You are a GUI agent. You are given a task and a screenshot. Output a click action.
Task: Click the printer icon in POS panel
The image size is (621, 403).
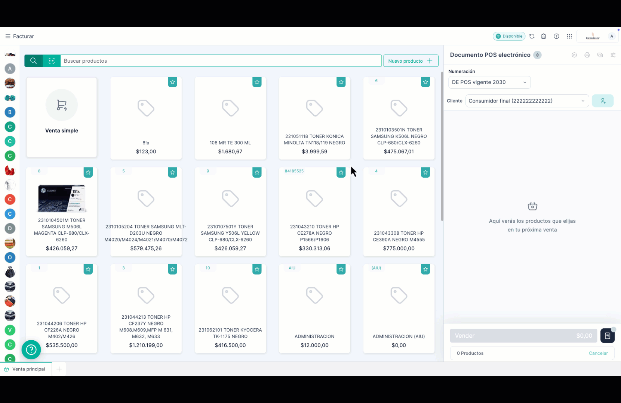(587, 55)
